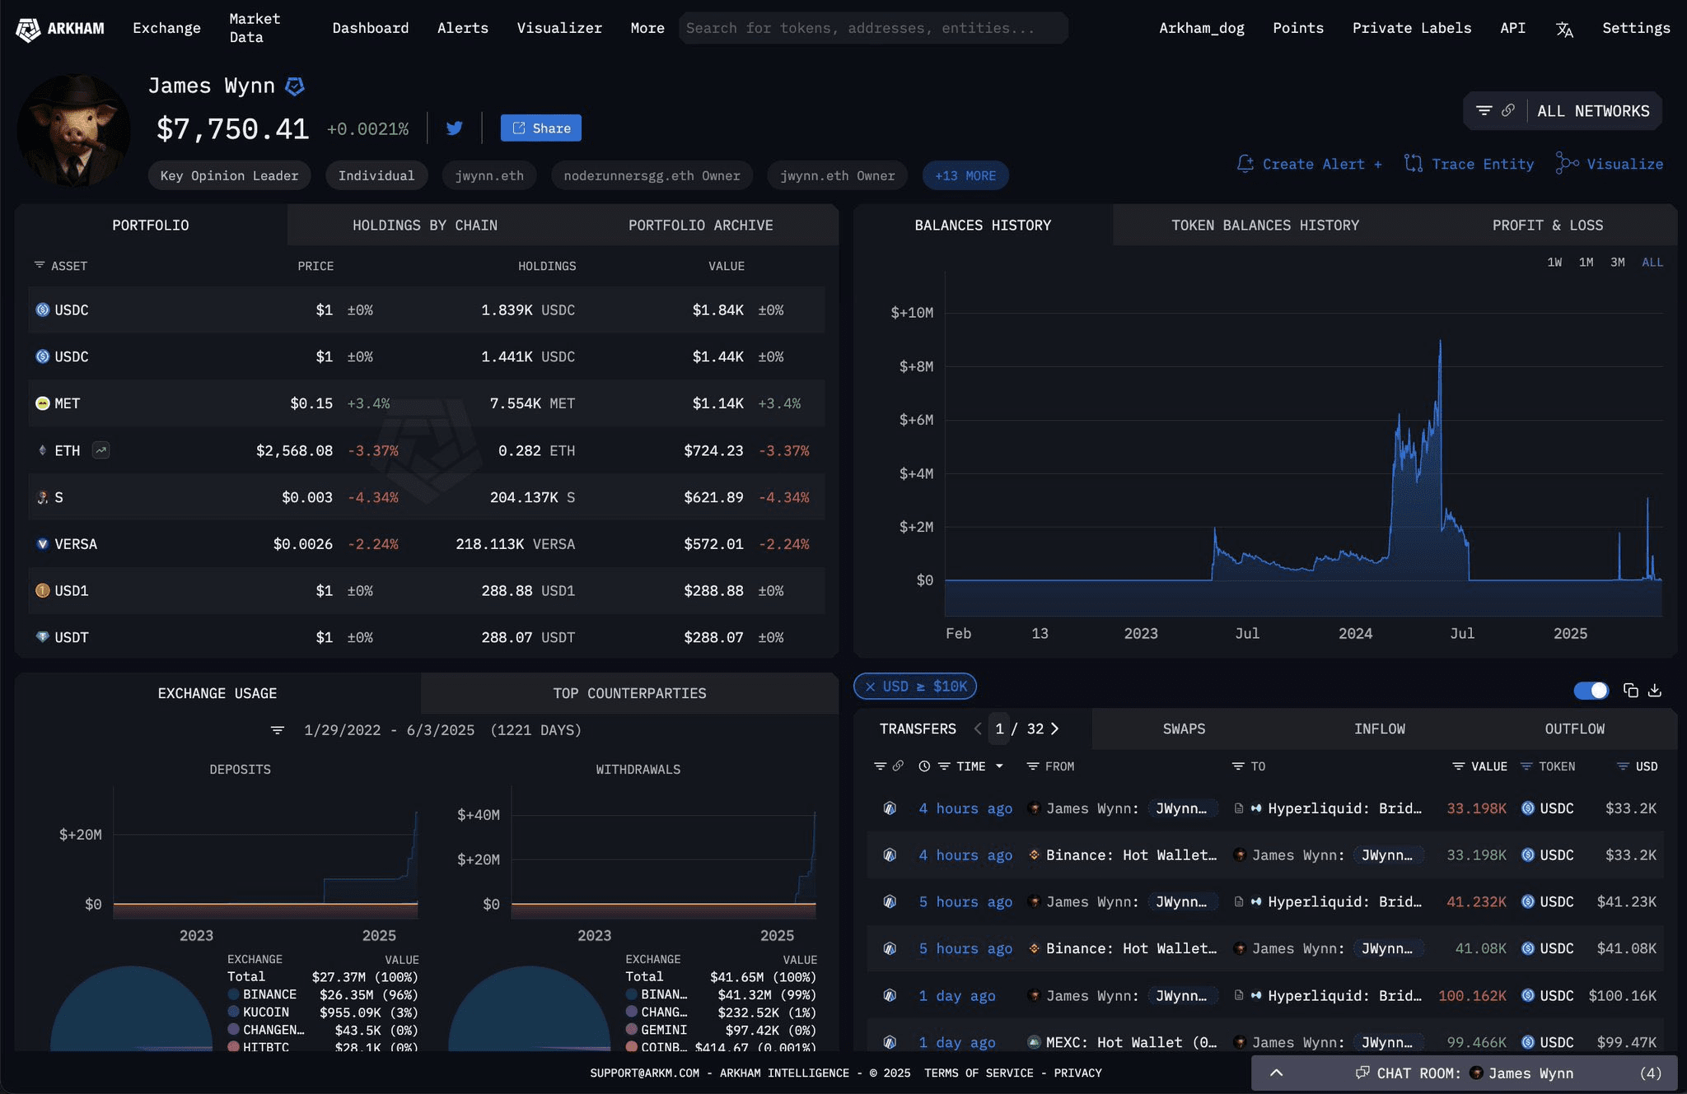This screenshot has width=1687, height=1094.
Task: Click the Kucoin color dot in deposits legend
Action: pyautogui.click(x=234, y=1012)
